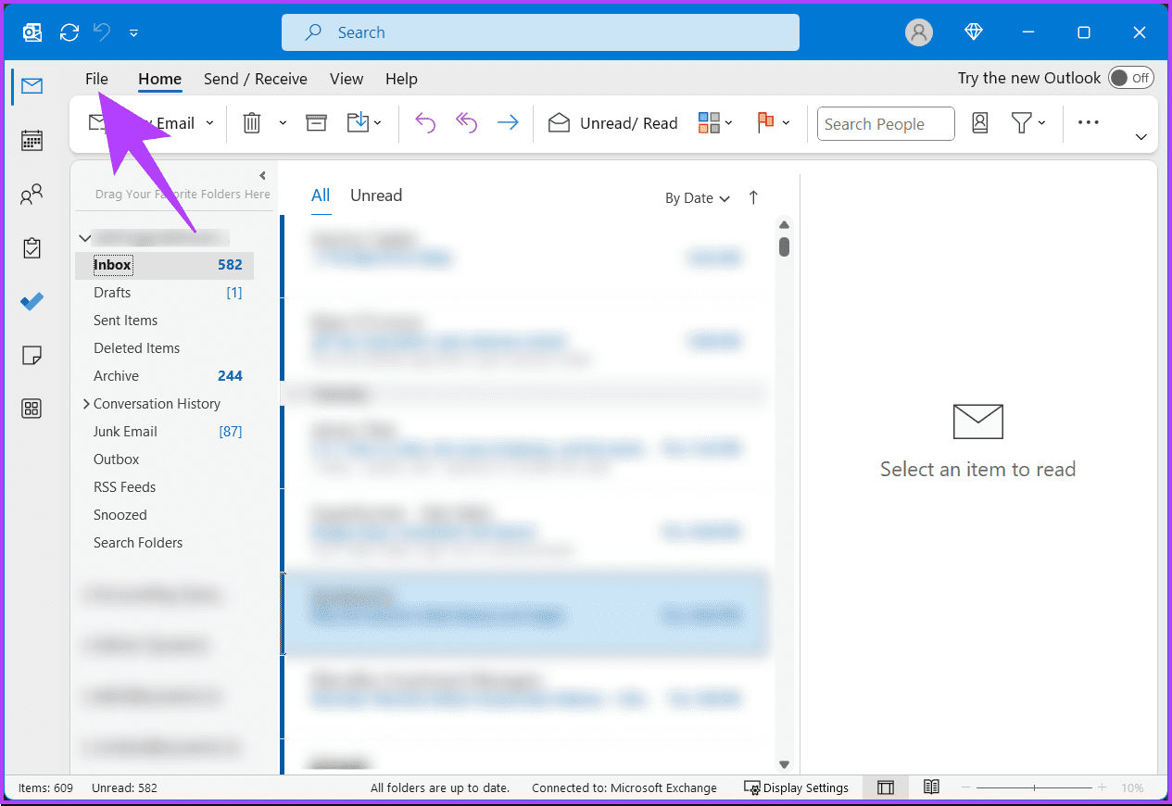1172x806 pixels.
Task: Reply to the selected email
Action: pyautogui.click(x=425, y=122)
